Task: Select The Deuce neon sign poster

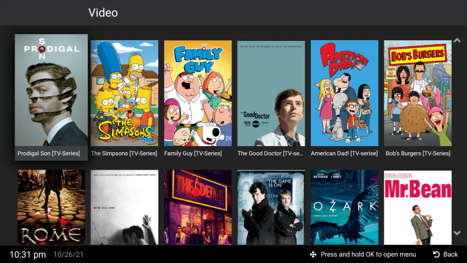Action: coord(198,207)
